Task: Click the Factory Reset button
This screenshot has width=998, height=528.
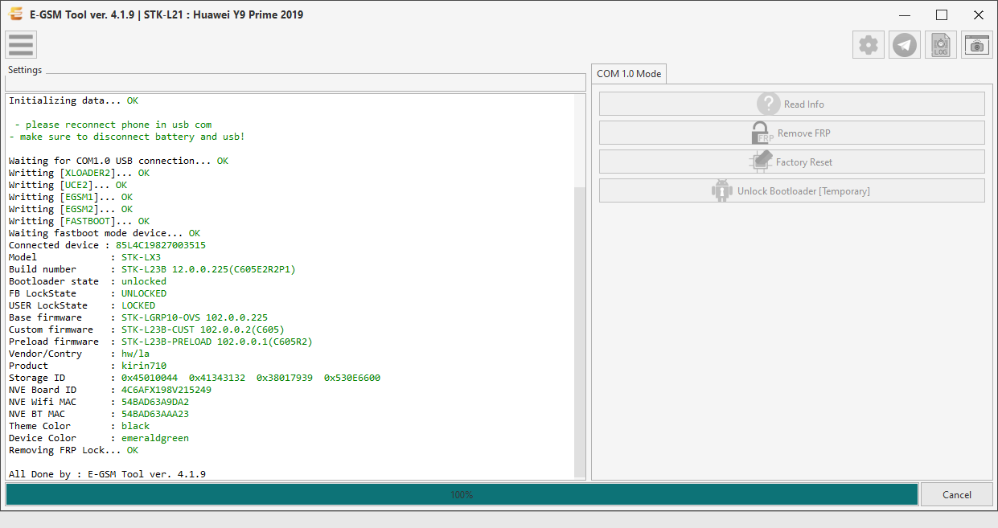Action: click(x=791, y=162)
